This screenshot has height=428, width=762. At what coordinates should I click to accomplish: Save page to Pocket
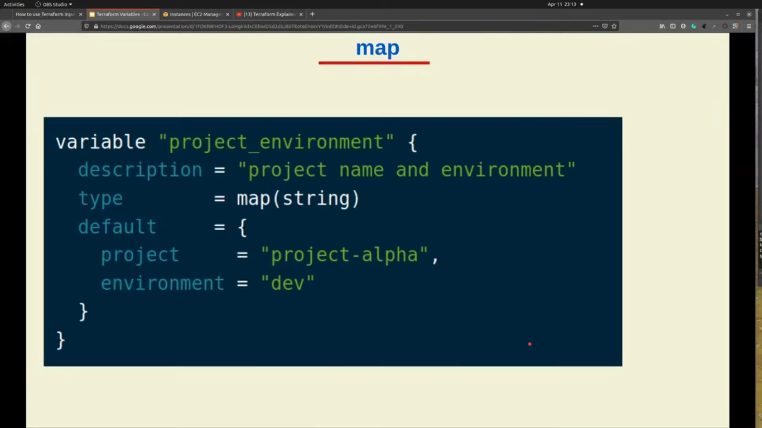[x=605, y=26]
